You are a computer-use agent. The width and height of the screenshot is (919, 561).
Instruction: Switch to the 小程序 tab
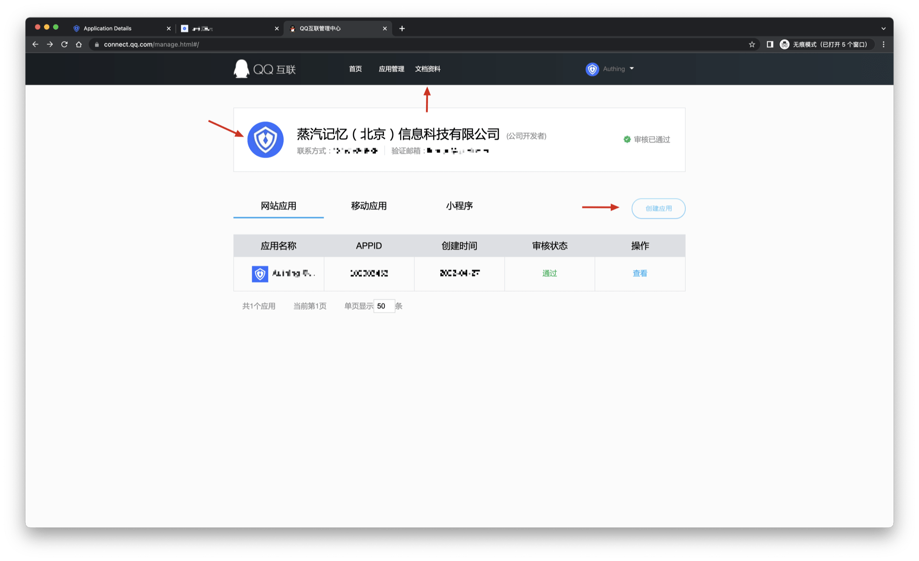coord(459,206)
